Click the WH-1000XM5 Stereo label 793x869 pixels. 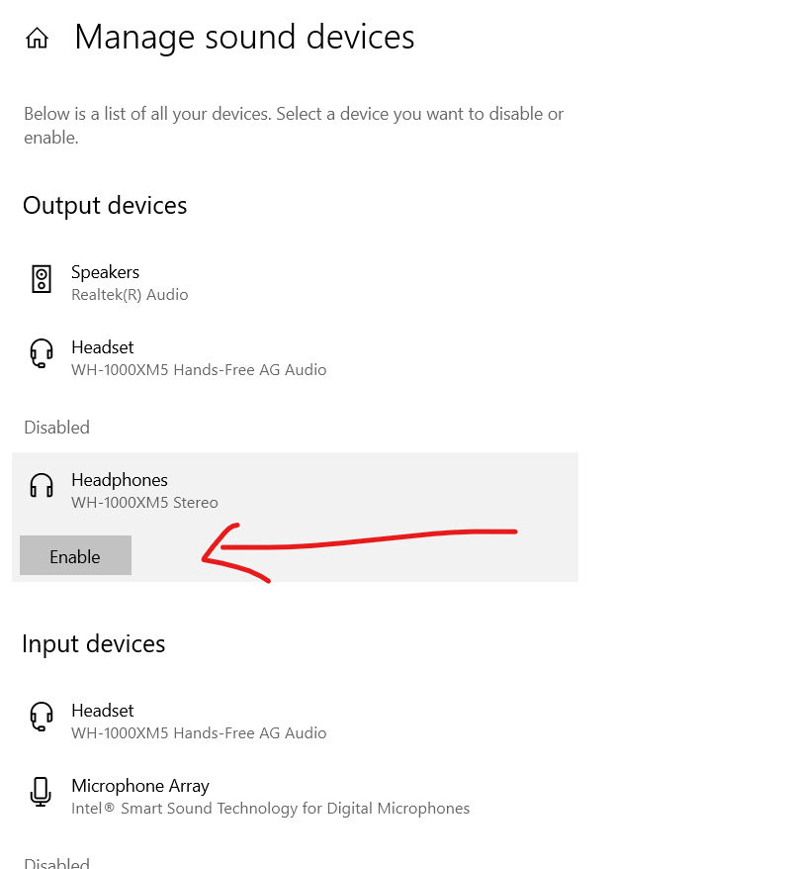(x=144, y=502)
